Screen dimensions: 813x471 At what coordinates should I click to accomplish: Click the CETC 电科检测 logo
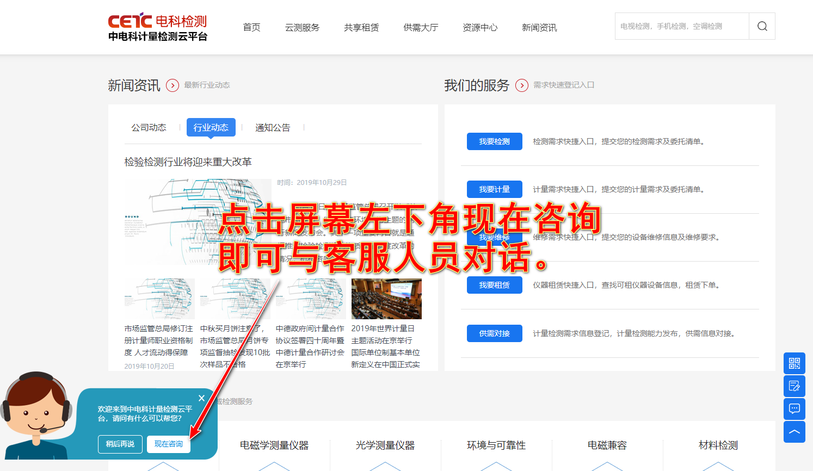[158, 27]
